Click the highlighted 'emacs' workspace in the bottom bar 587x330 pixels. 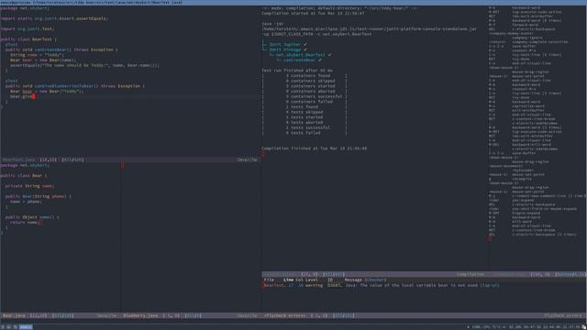pyautogui.click(x=26, y=327)
